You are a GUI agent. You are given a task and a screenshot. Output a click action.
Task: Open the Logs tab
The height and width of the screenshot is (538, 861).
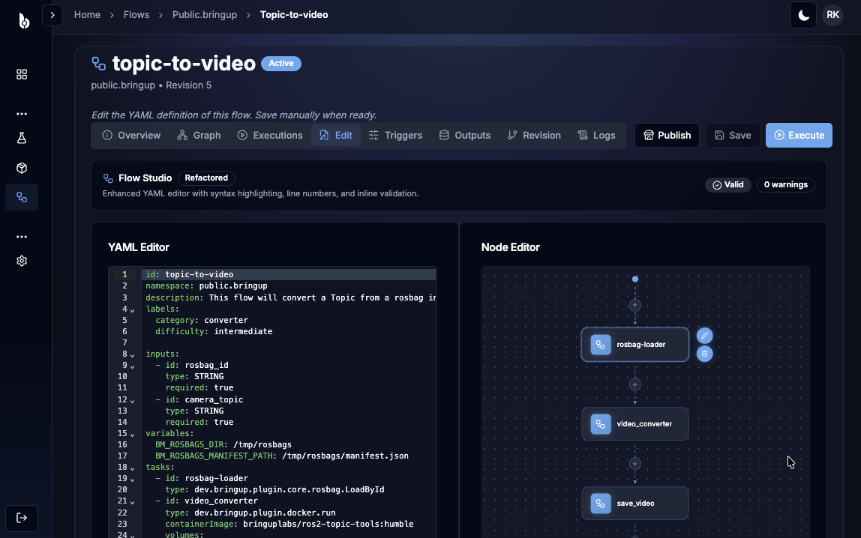click(596, 135)
